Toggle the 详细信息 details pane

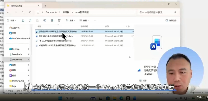coord(171,20)
